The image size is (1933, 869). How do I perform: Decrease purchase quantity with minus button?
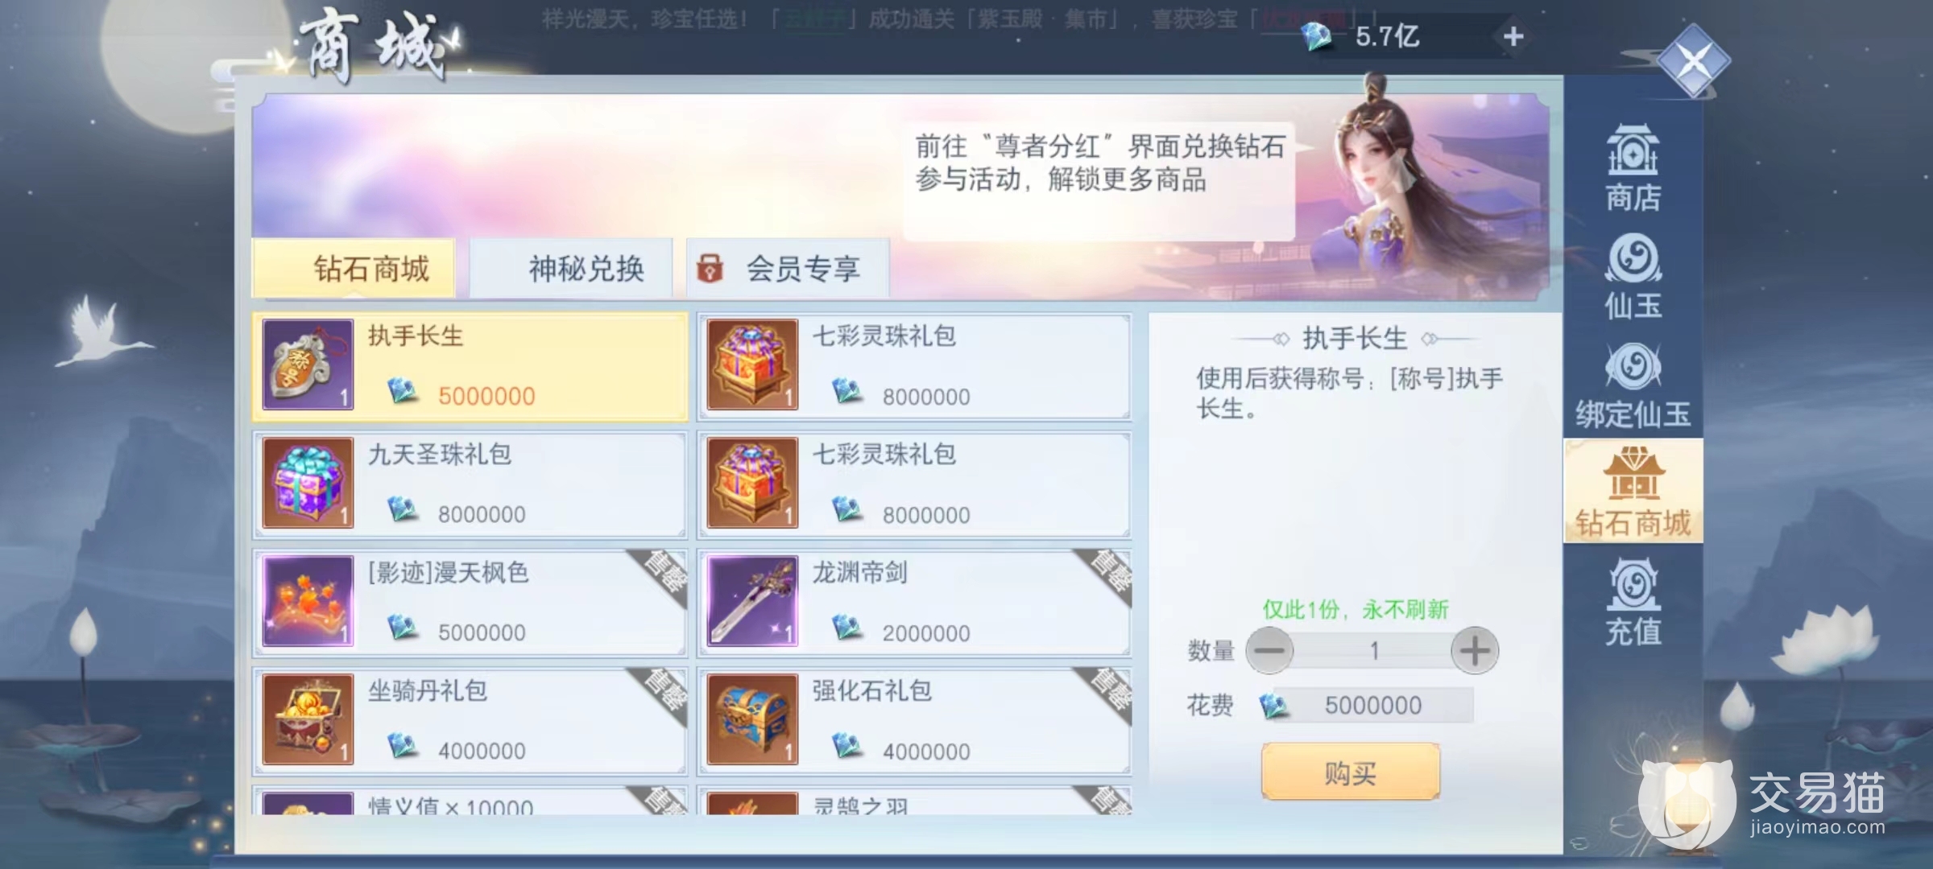point(1269,650)
